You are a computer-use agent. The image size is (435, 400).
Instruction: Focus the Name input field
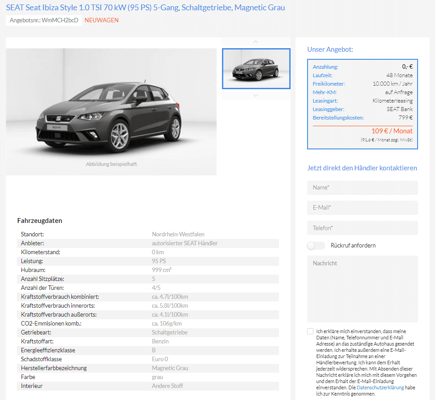tap(362, 188)
